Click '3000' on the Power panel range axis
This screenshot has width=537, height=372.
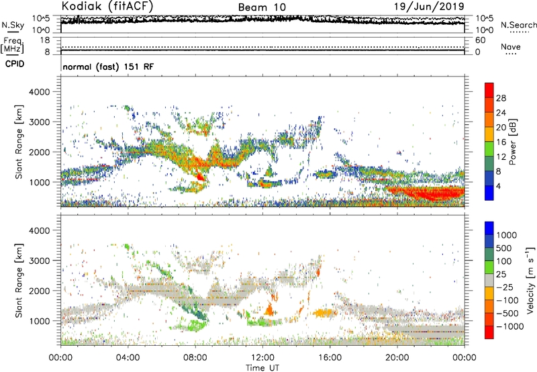tap(40, 122)
